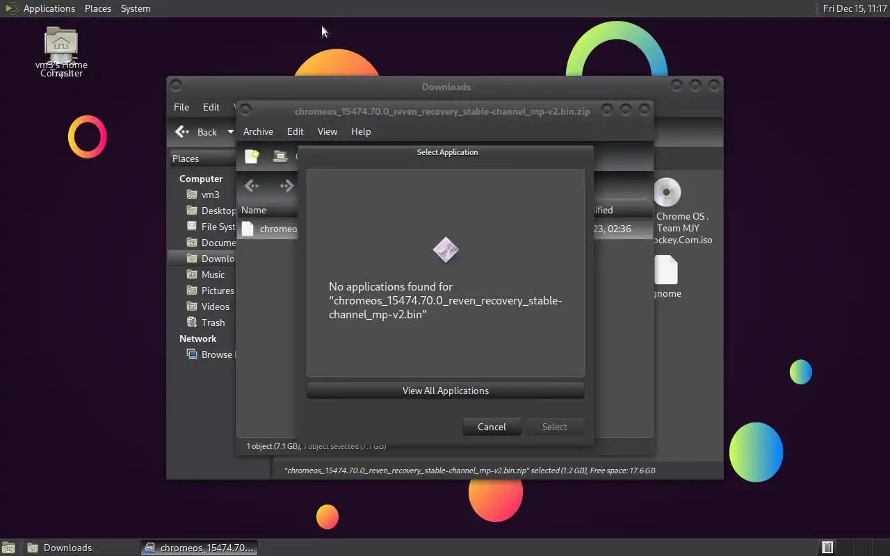The height and width of the screenshot is (556, 890).
Task: Open Edit menu in Downloads window
Action: [x=211, y=107]
